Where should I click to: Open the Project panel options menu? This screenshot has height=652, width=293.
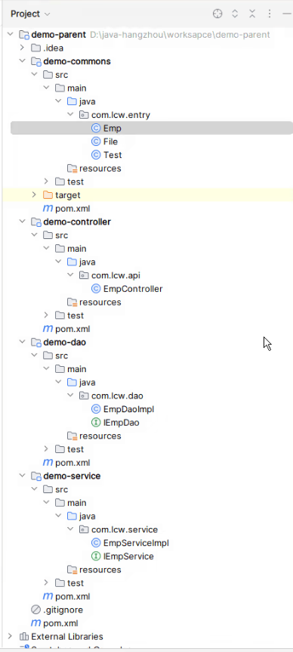pos(270,14)
